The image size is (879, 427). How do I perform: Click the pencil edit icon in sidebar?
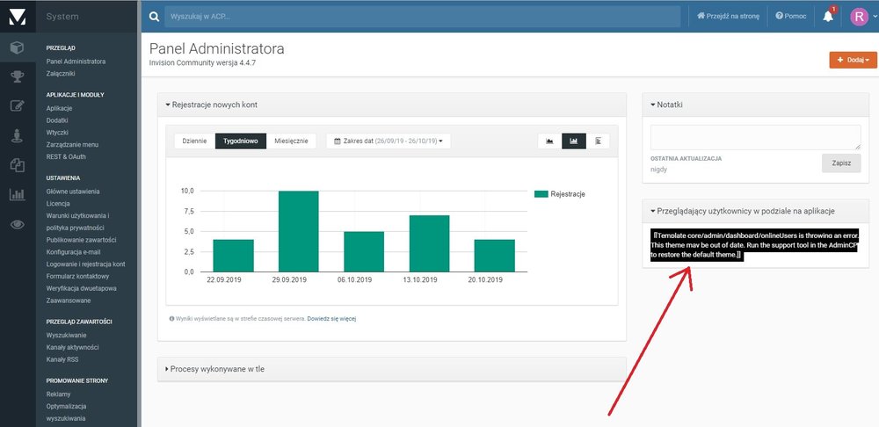[x=17, y=106]
